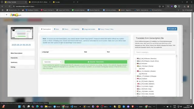
Task: Click the Size column header
Action: tap(85, 52)
